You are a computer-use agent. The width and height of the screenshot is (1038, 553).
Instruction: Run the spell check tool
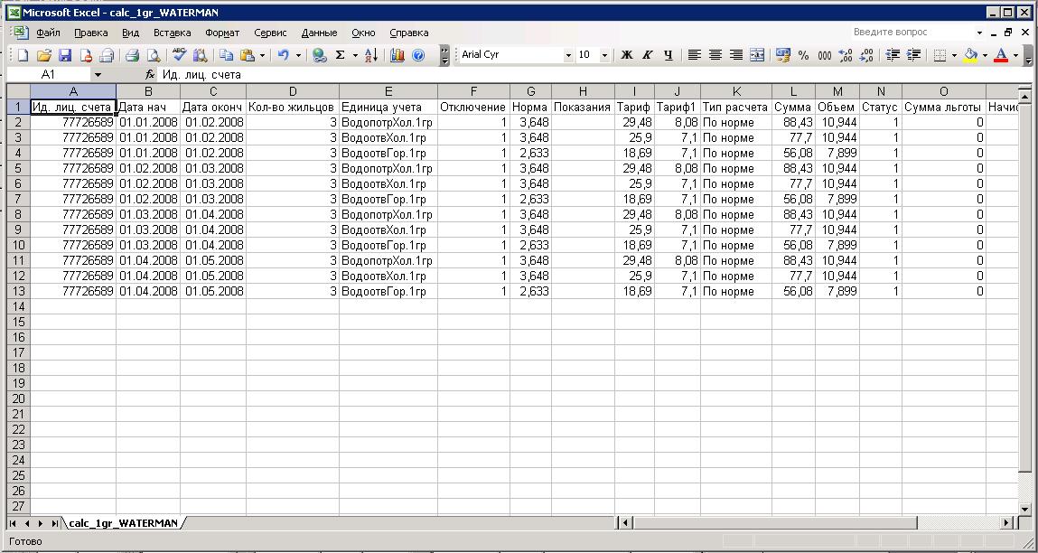[x=181, y=55]
